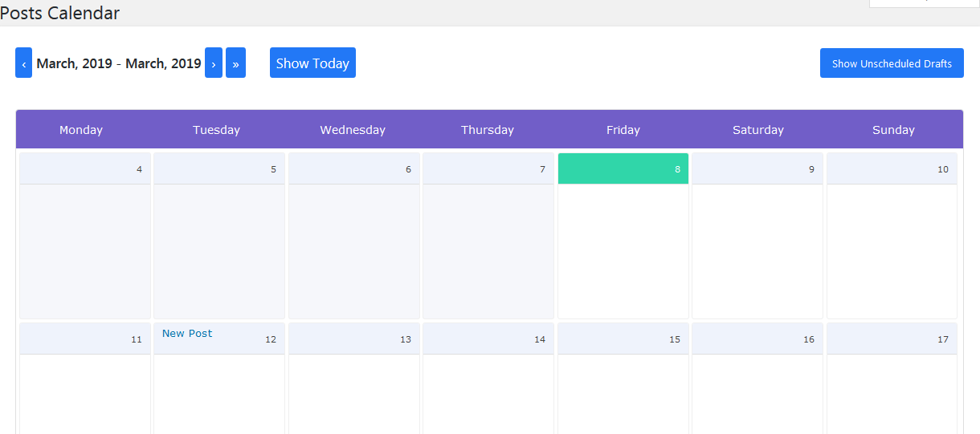Click the Wednesday column header

pos(353,130)
